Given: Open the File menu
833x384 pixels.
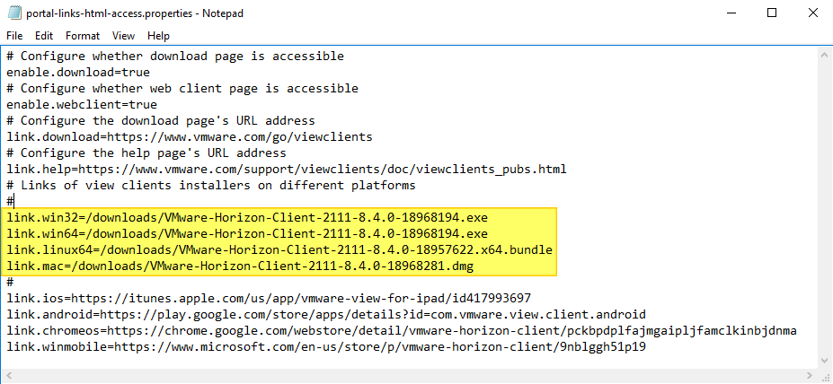Looking at the screenshot, I should pyautogui.click(x=14, y=36).
